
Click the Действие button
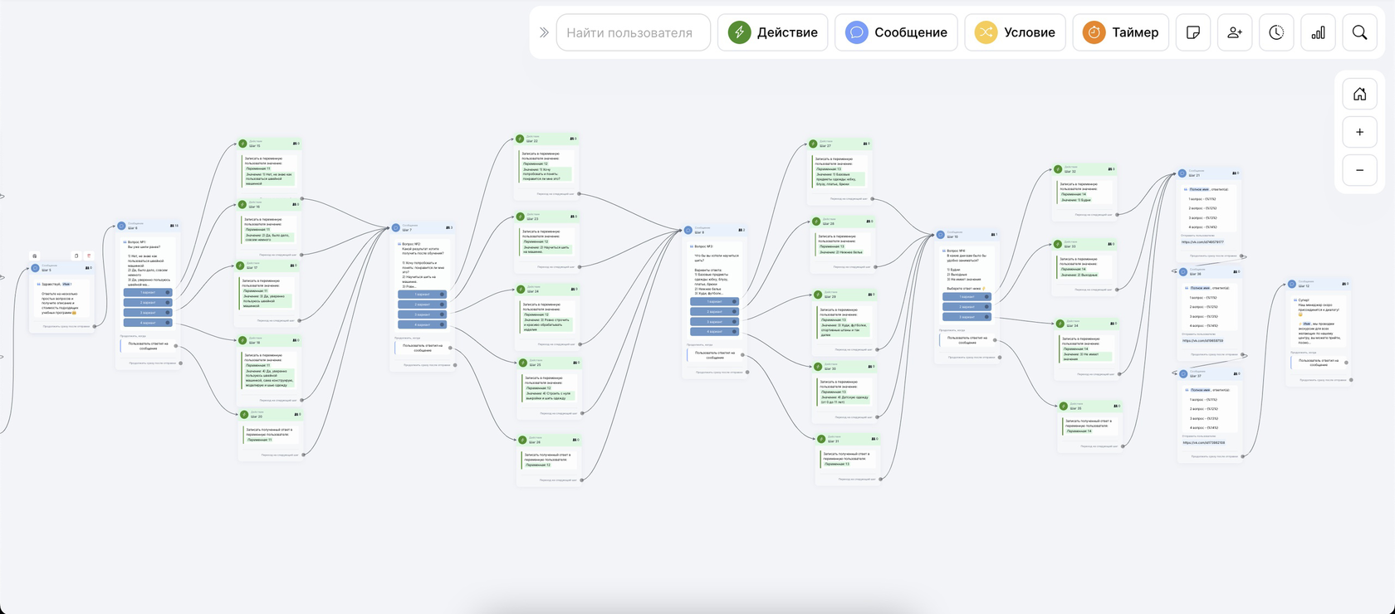pyautogui.click(x=773, y=32)
